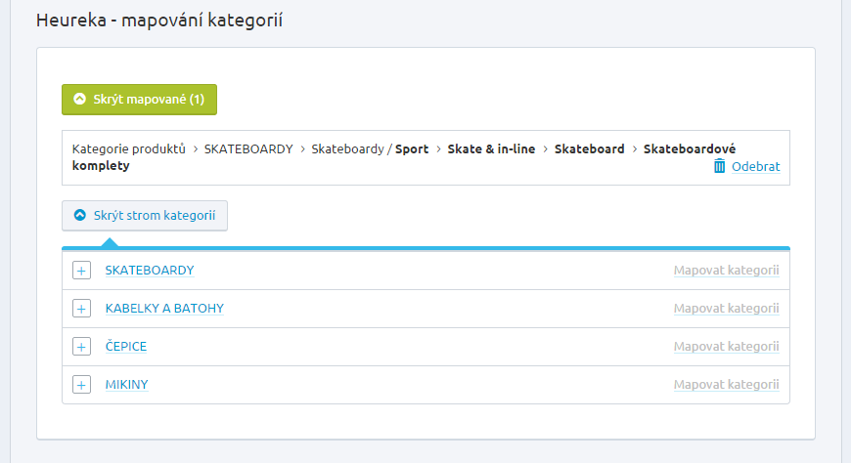
Task: Open the SKATEBOARDY category link
Action: click(150, 270)
